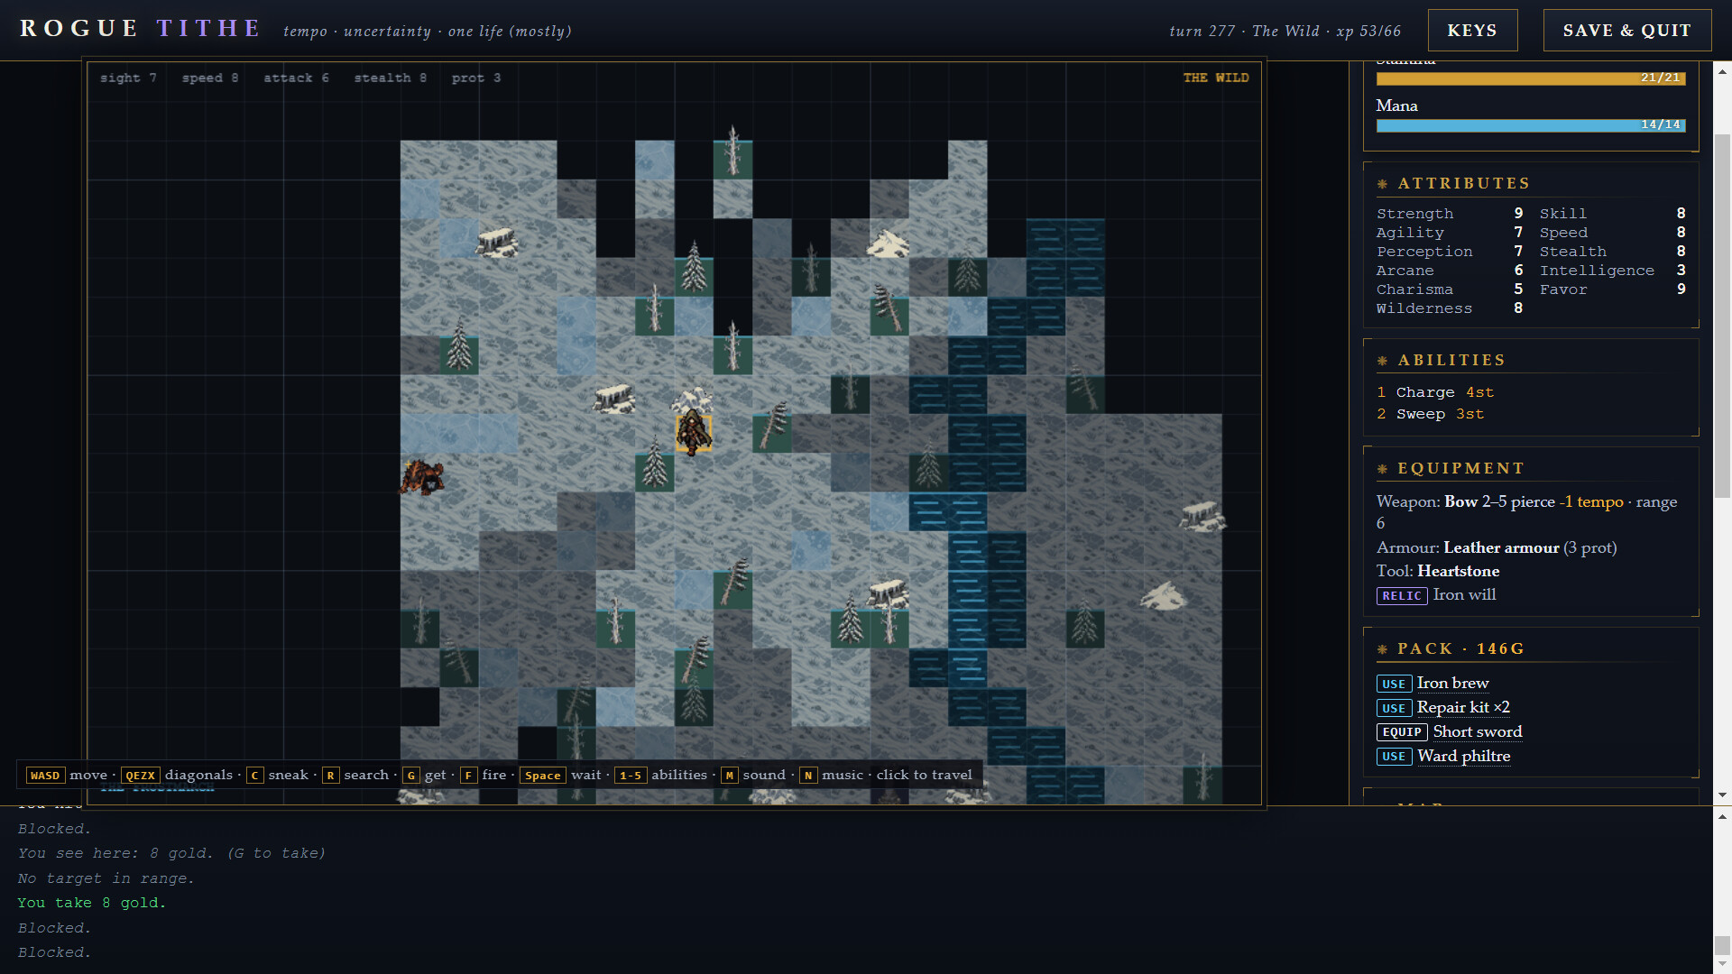Click the message log scrollbar down arrow
The width and height of the screenshot is (1732, 974).
[1722, 965]
